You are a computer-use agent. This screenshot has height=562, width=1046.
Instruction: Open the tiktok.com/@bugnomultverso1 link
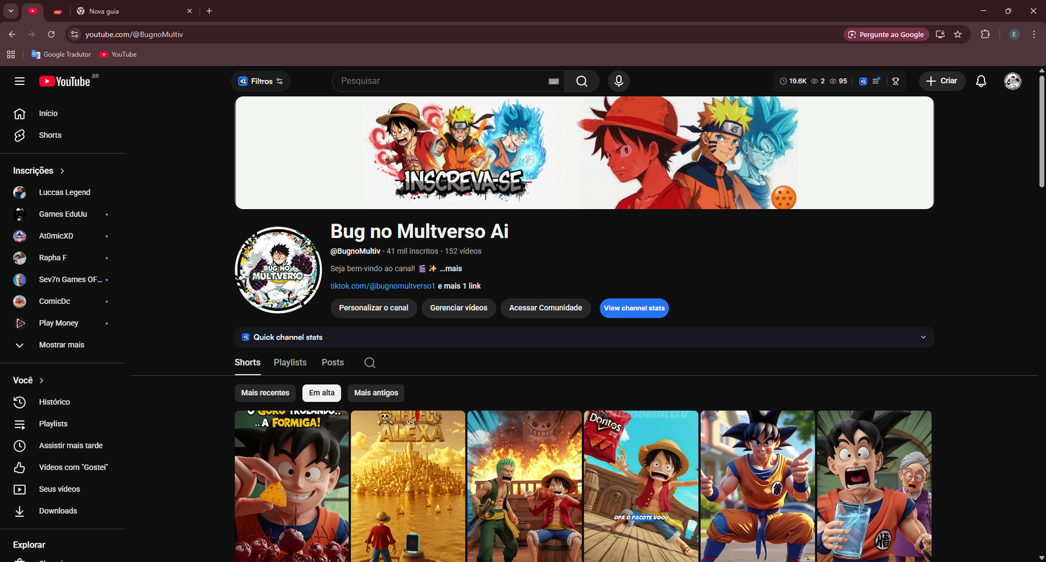tap(382, 286)
